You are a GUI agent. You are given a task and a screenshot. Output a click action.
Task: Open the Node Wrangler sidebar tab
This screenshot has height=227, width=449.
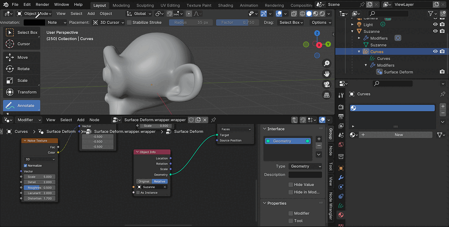pyautogui.click(x=331, y=206)
